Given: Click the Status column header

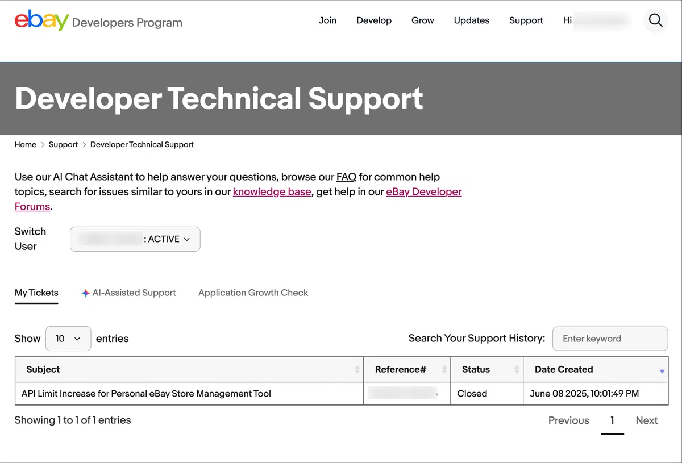Looking at the screenshot, I should pyautogui.click(x=486, y=369).
